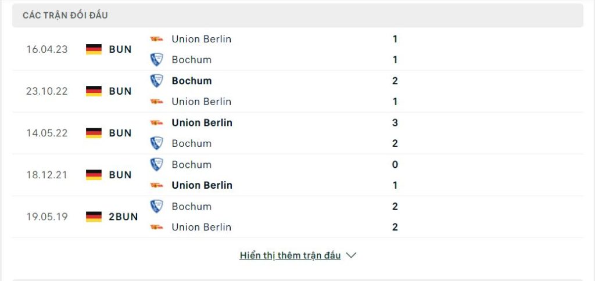The width and height of the screenshot is (595, 281).
Task: Open bolded Bochum team in 23.10.22 match
Action: click(x=192, y=81)
